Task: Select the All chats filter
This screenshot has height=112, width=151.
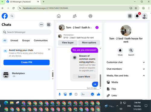Action: tap(5, 40)
